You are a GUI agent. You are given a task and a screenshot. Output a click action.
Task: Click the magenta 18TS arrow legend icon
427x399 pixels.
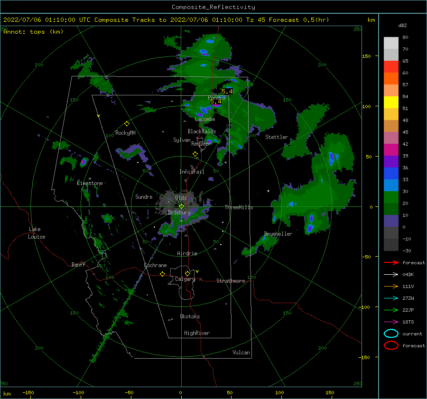391,322
